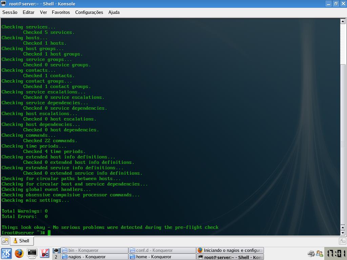
Task: Switch to the Iniciando o nagios Firefox window
Action: 230,250
